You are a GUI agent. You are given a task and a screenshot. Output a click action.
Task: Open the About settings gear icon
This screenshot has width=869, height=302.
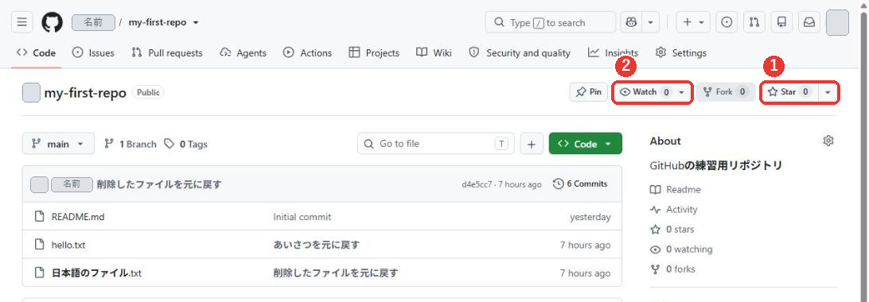coord(828,141)
